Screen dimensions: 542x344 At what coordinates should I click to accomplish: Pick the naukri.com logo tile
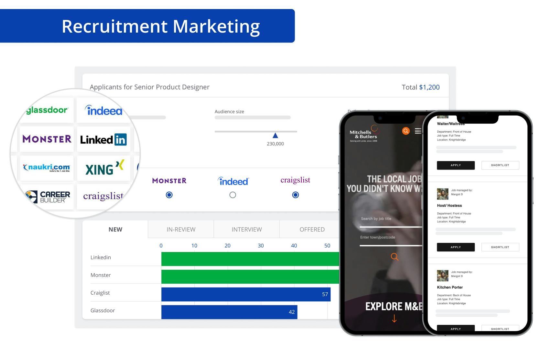(47, 168)
